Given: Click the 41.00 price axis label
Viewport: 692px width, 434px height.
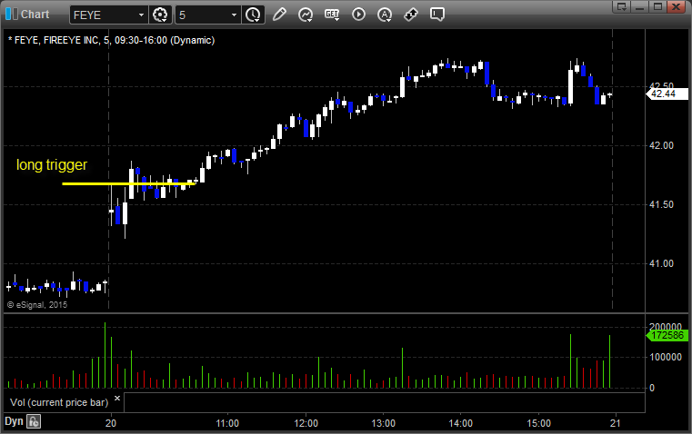Looking at the screenshot, I should pos(661,264).
